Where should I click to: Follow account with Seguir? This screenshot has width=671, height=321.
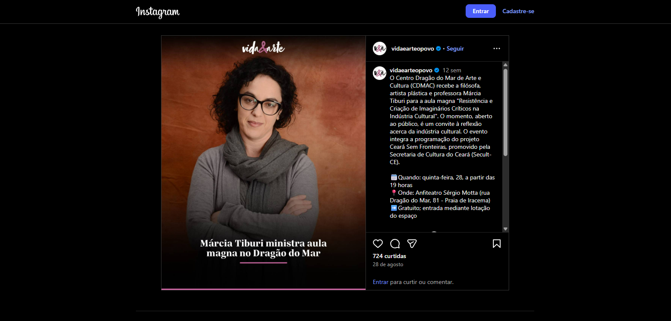click(x=455, y=48)
